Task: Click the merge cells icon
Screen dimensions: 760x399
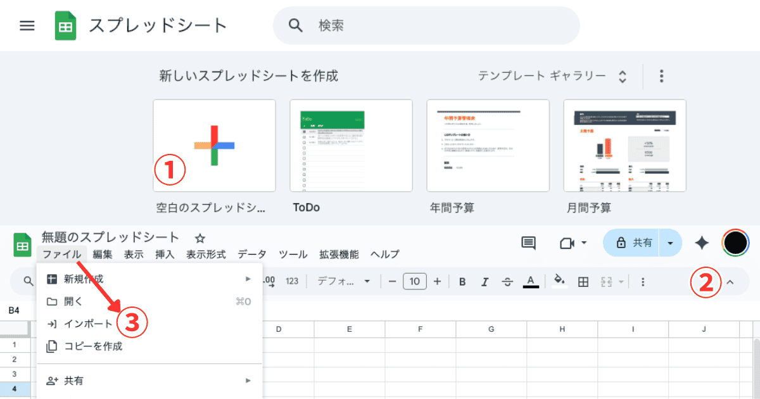Action: click(607, 282)
